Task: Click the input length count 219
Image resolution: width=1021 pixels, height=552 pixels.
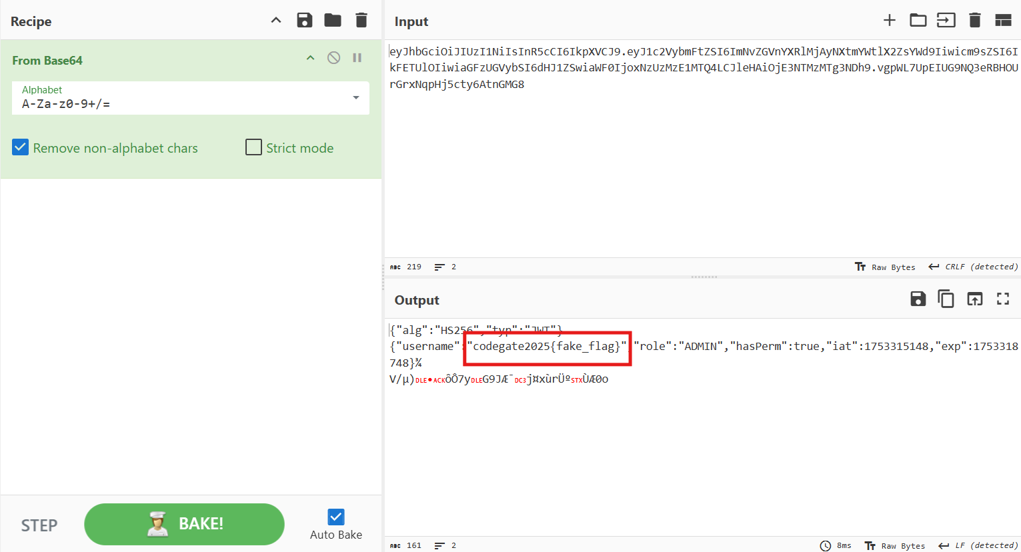Action: click(406, 267)
